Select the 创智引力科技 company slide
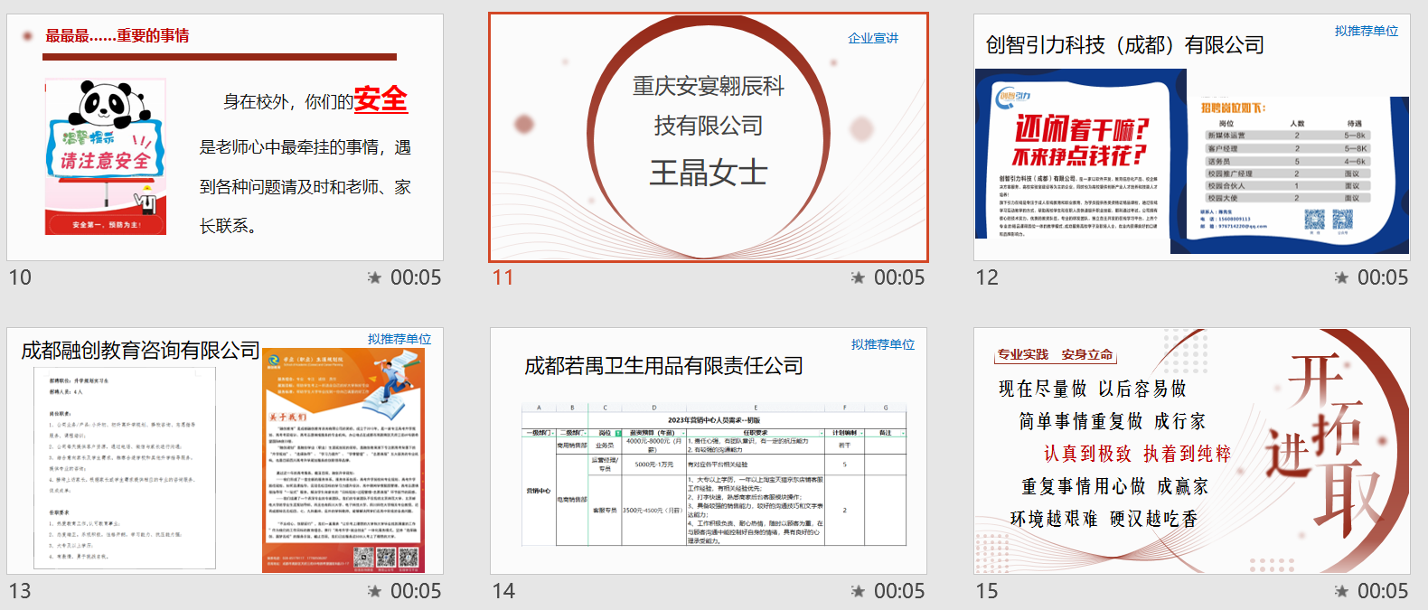The width and height of the screenshot is (1428, 610). [x=1191, y=138]
